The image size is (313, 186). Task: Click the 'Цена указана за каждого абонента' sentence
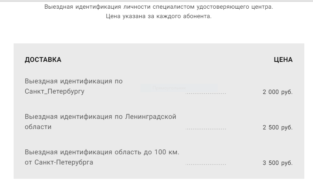tap(159, 16)
